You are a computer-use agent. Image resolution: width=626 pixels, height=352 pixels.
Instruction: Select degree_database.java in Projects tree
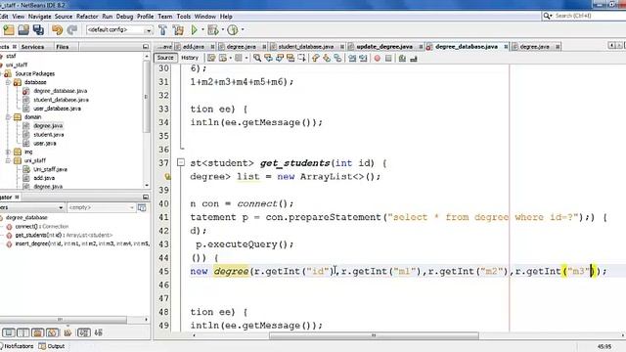click(60, 91)
